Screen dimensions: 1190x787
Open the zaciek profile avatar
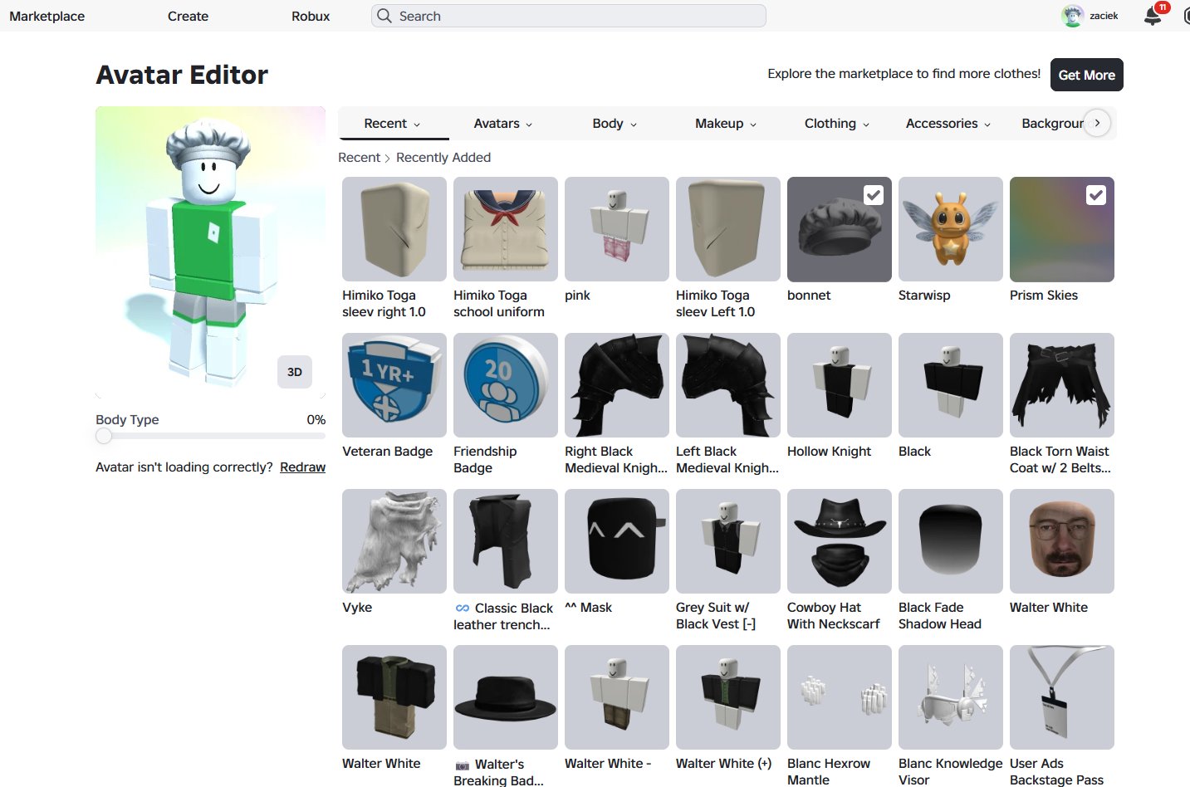click(x=1073, y=16)
